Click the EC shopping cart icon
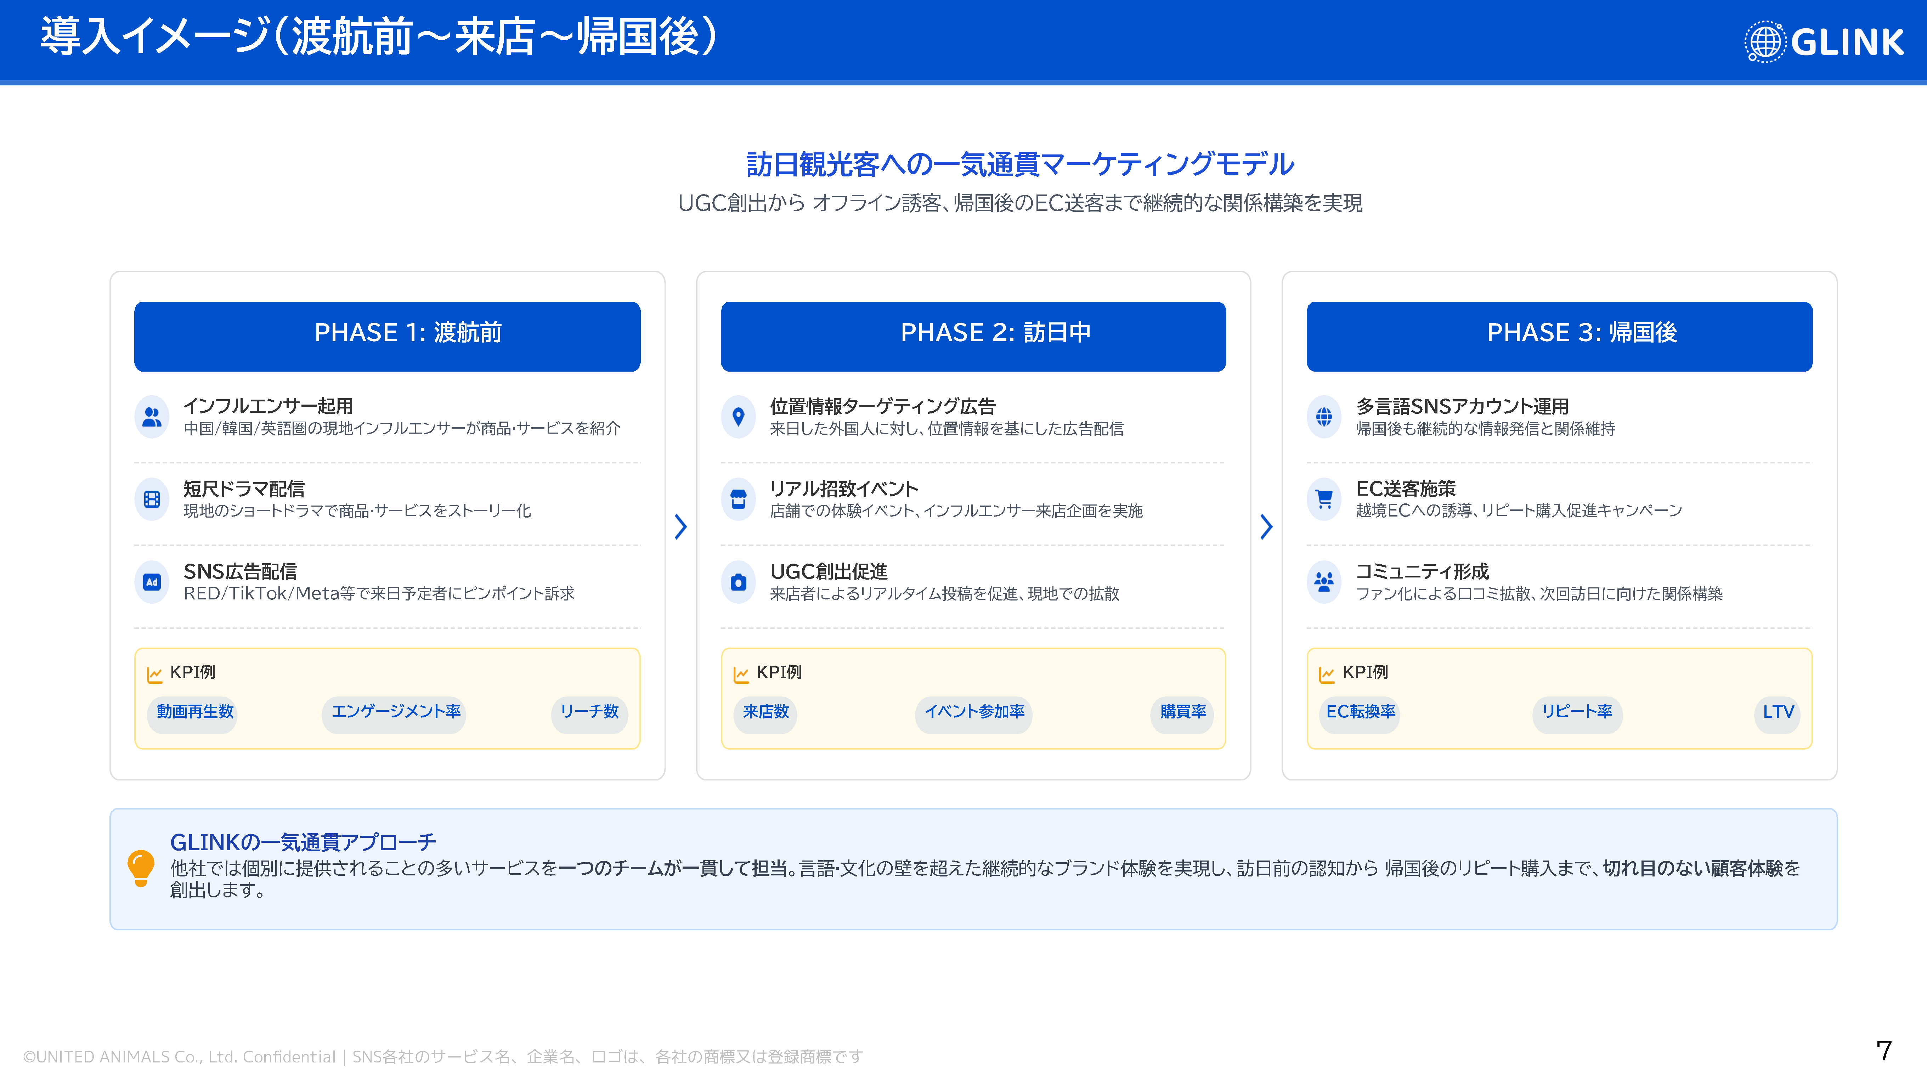The image size is (1927, 1083). pos(1324,499)
